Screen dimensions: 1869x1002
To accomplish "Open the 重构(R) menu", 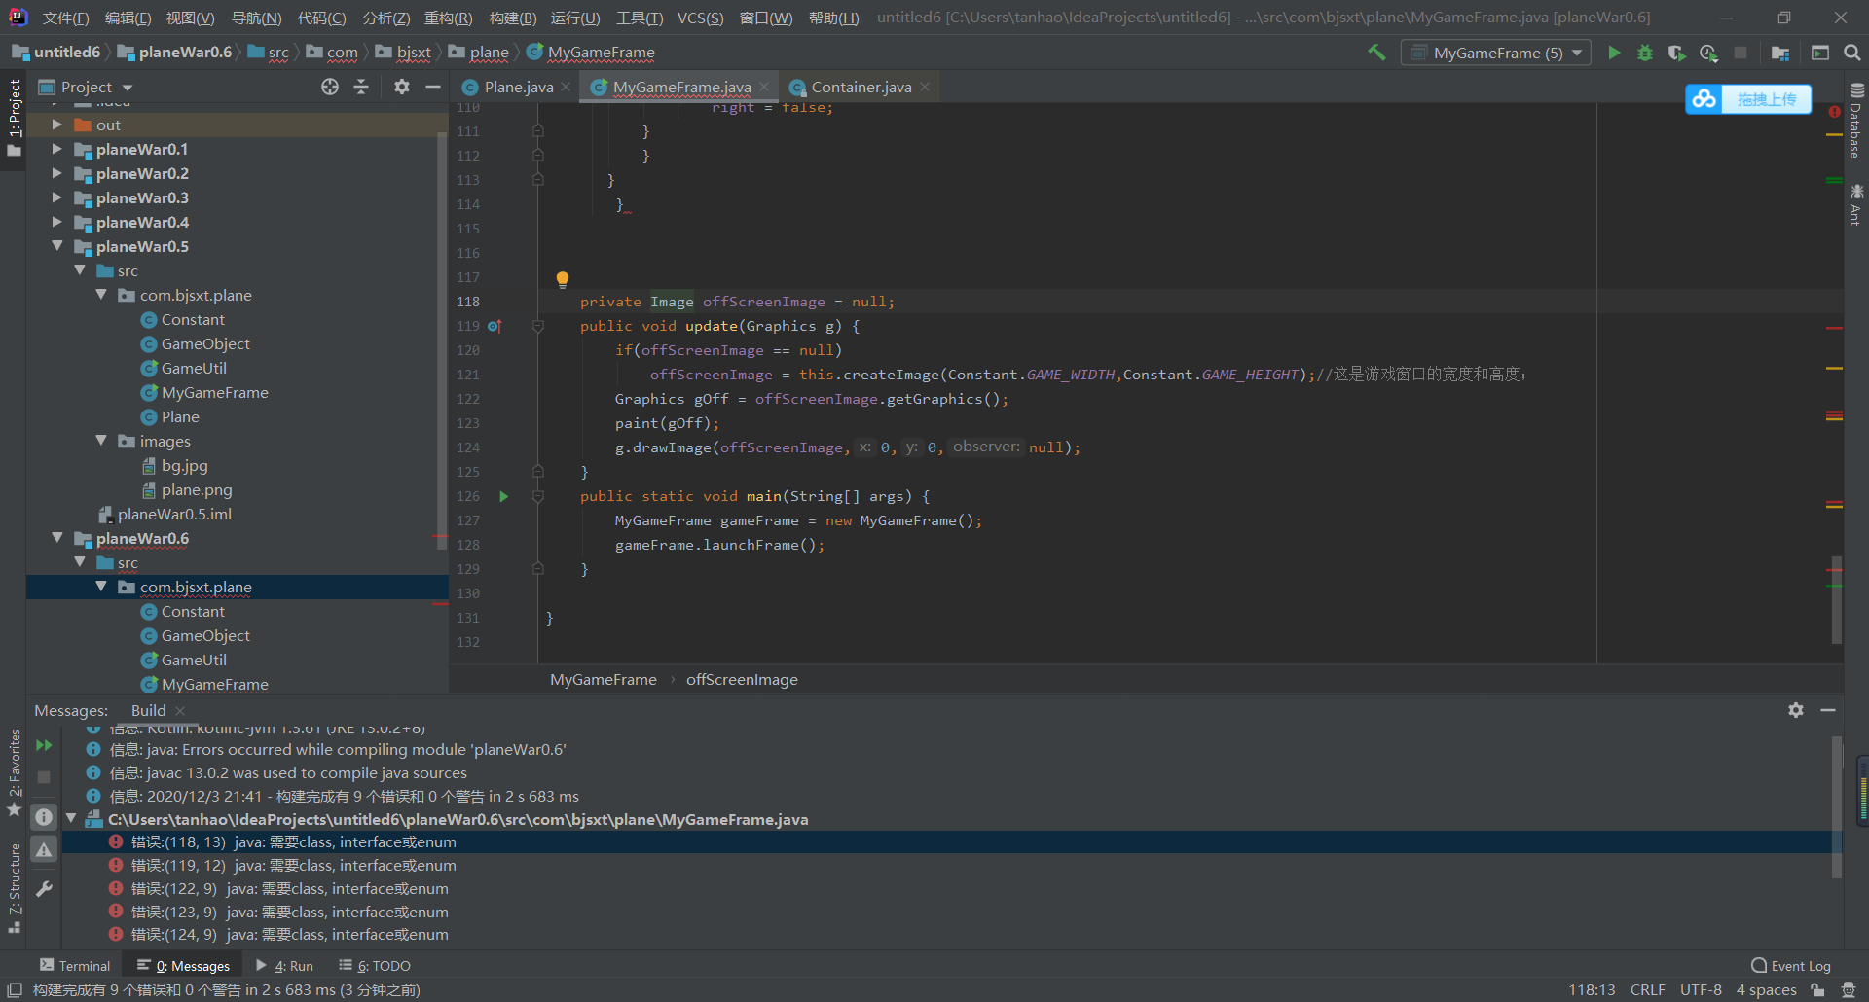I will (448, 18).
